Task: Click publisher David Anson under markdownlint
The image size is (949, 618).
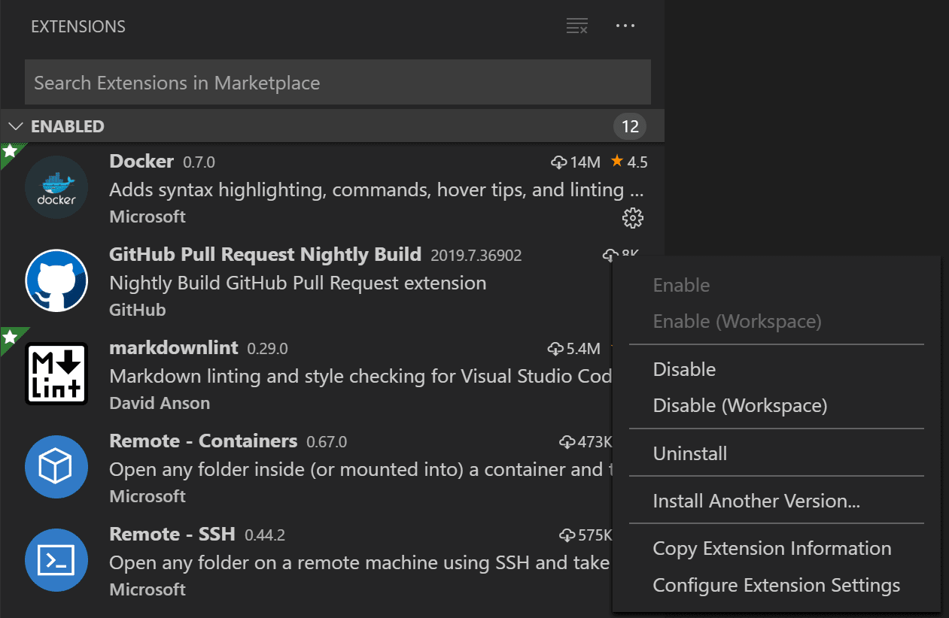Action: (x=160, y=403)
